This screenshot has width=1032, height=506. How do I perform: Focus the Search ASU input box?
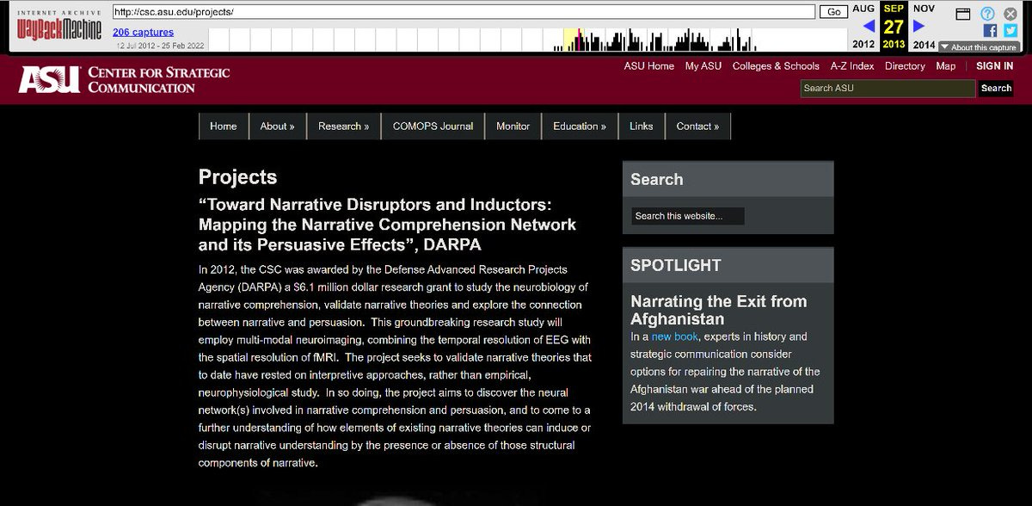pos(888,88)
